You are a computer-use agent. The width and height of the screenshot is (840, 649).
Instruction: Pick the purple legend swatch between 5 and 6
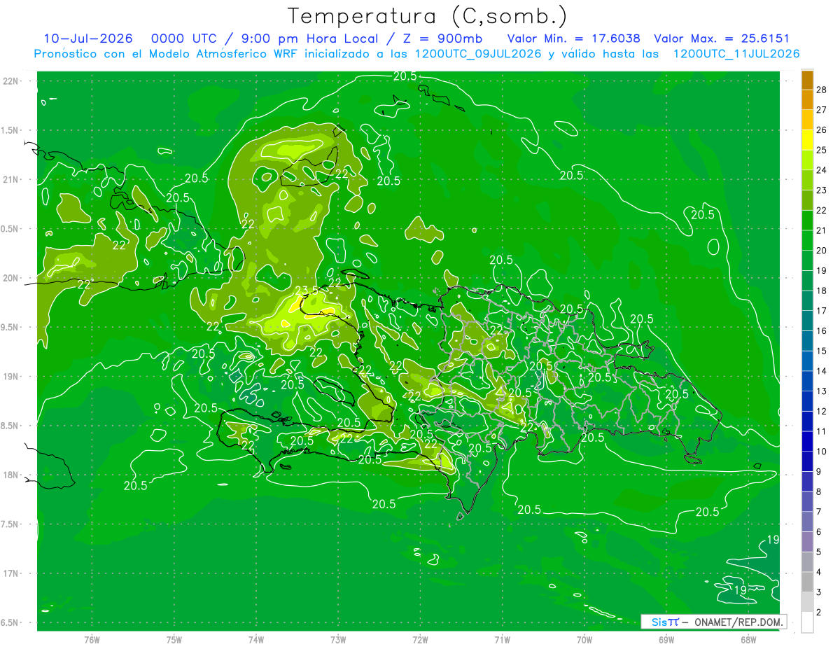(x=807, y=542)
